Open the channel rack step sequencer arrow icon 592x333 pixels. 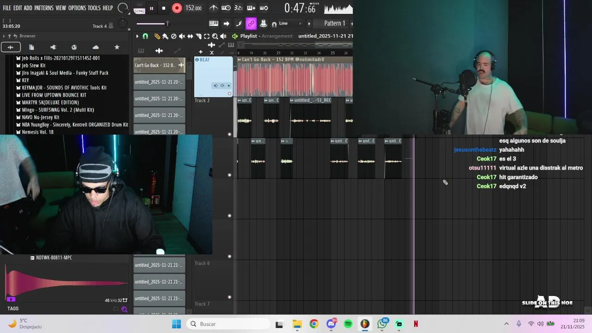(x=226, y=24)
